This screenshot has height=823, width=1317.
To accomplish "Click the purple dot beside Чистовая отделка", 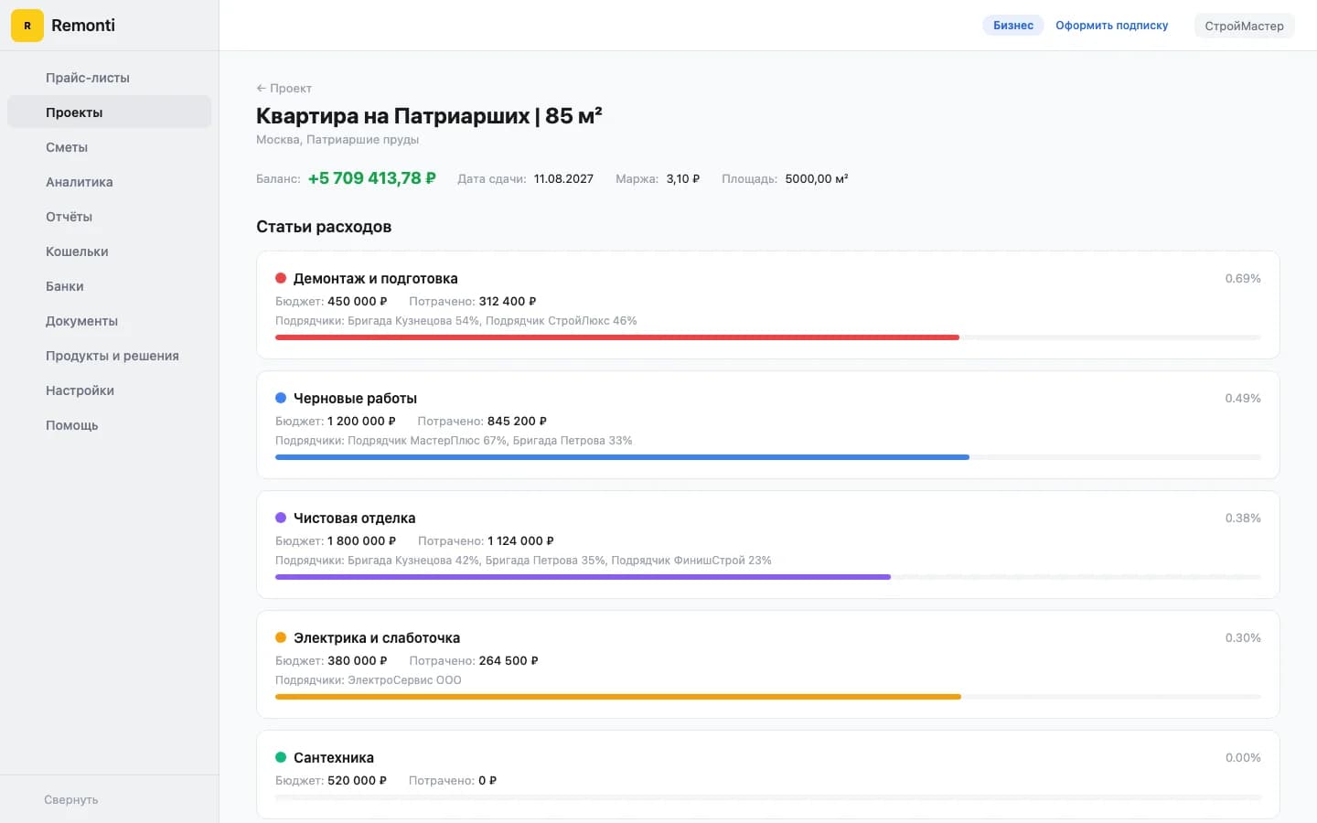I will 281,517.
